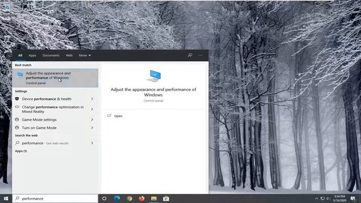361x203 pixels.
Task: Open the More filter dropdown
Action: point(85,55)
